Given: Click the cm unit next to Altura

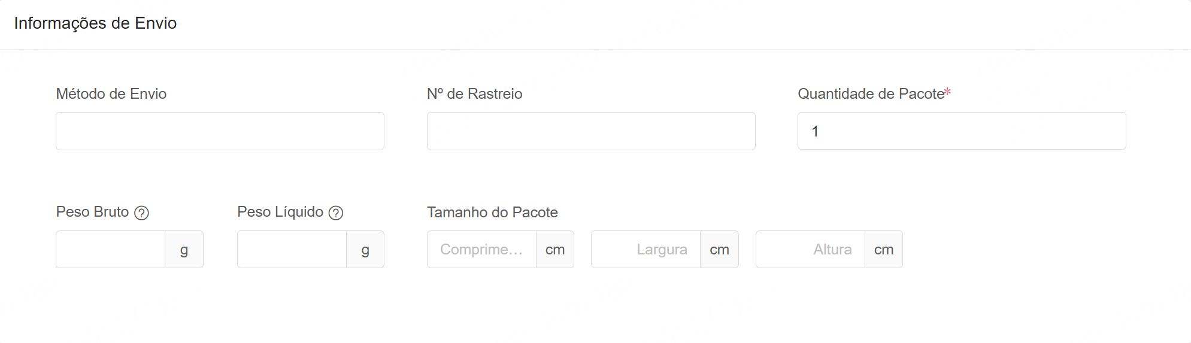Looking at the screenshot, I should click(884, 250).
